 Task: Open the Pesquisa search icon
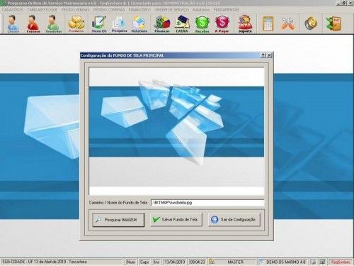point(119,23)
